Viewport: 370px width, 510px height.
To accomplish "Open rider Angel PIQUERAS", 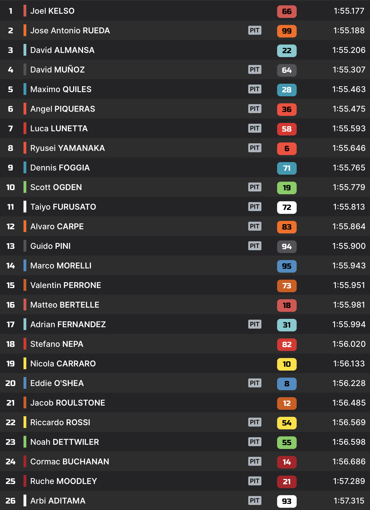I will click(63, 109).
